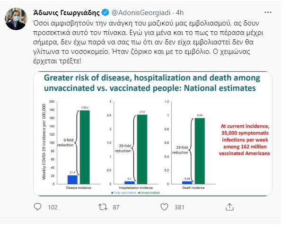Screen dimensions: 289x225
Task: Click the Greek tweet text body
Action: coord(148,42)
